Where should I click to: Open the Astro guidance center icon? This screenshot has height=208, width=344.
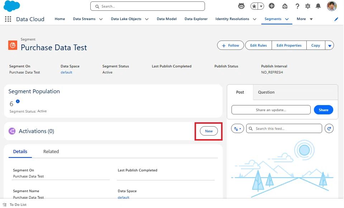click(241, 6)
